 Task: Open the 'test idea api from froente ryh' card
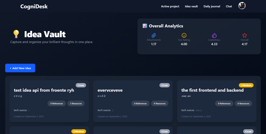(x=44, y=90)
